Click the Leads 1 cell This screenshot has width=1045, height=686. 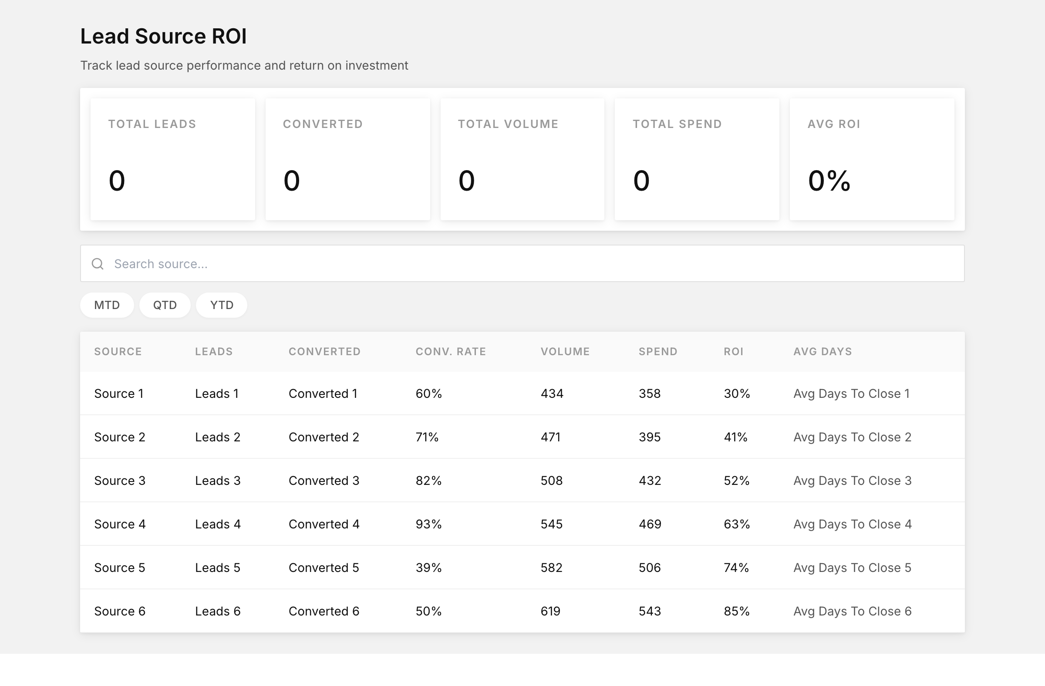click(x=217, y=393)
